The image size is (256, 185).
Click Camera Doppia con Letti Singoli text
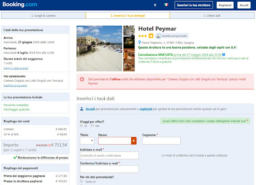(33, 81)
